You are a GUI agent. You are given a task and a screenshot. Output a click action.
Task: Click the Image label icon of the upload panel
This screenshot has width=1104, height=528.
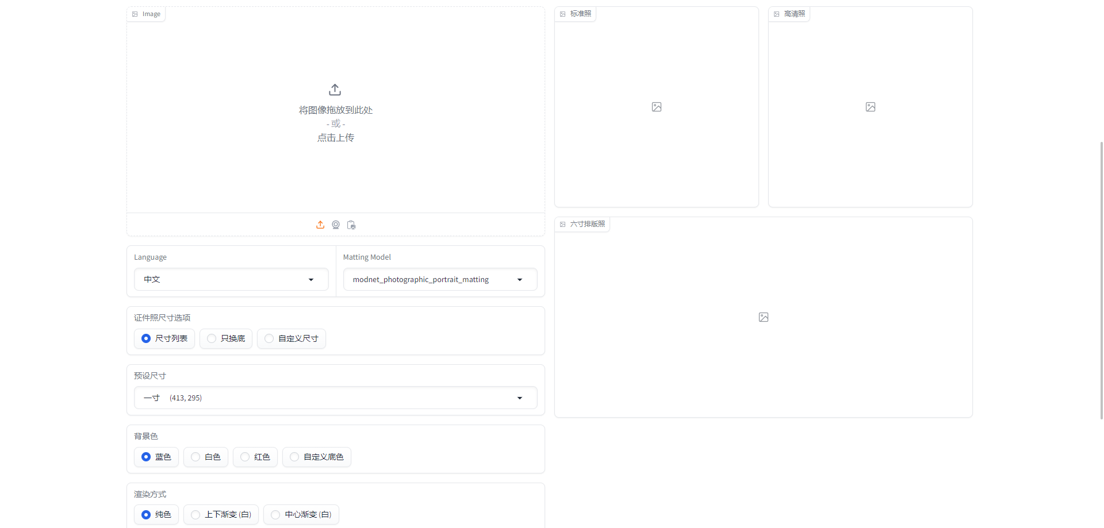click(135, 14)
